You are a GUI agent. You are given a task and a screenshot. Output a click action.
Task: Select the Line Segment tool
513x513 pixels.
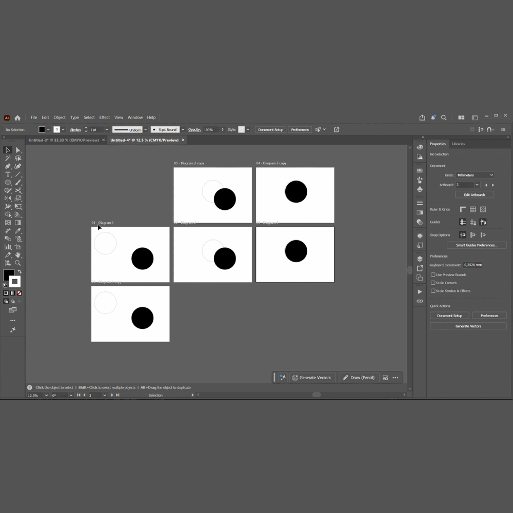coord(18,174)
